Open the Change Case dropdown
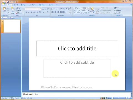The width and height of the screenshot is (133, 100). click(x=44, y=12)
